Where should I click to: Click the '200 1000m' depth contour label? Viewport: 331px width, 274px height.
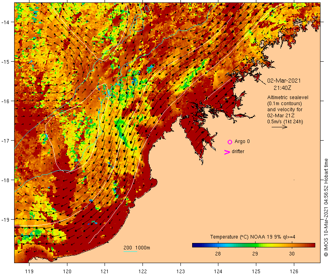pyautogui.click(x=137, y=248)
